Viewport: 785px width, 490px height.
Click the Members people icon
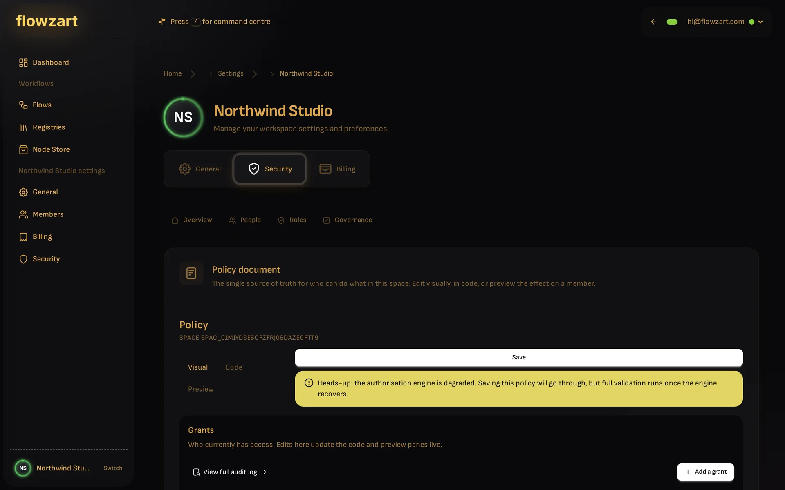pos(23,214)
